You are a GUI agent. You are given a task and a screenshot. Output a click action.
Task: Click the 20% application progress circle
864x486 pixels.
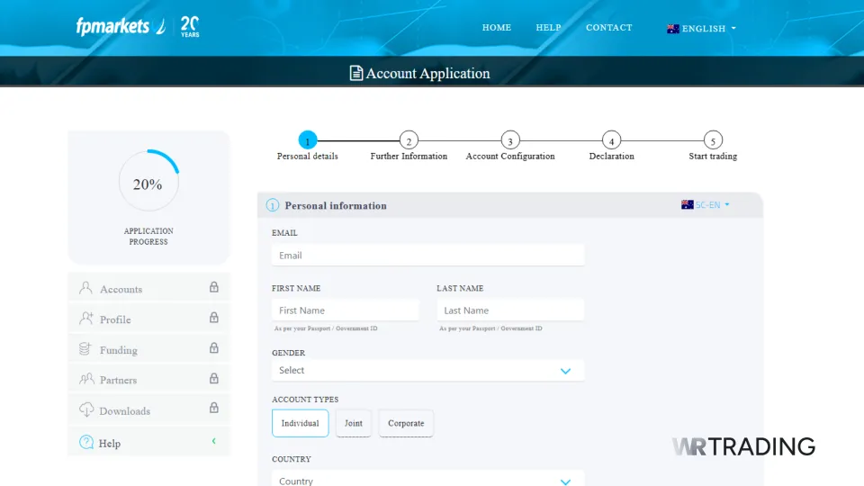[148, 181]
